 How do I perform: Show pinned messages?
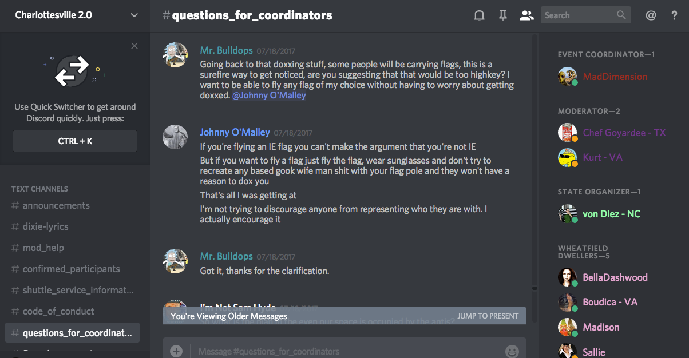pos(503,15)
